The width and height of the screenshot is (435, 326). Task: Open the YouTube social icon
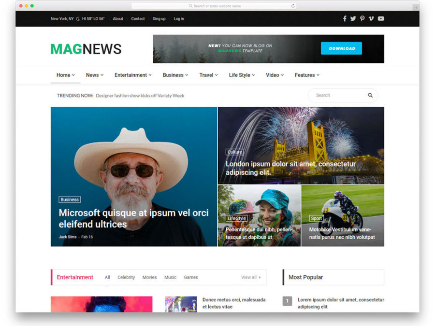point(381,18)
